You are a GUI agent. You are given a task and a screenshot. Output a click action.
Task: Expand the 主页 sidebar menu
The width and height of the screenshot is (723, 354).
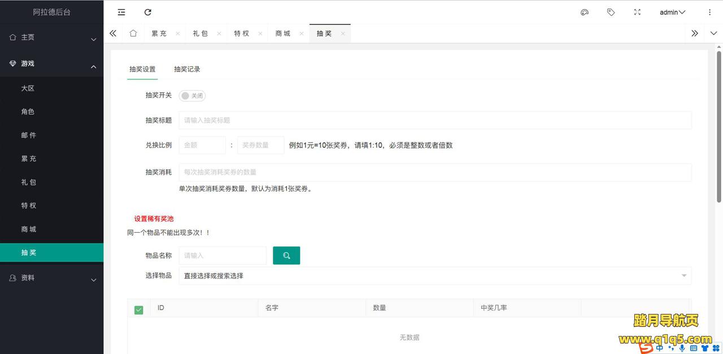point(51,37)
